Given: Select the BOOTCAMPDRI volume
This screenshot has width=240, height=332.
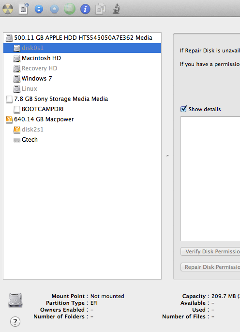Looking at the screenshot, I should (x=82, y=109).
